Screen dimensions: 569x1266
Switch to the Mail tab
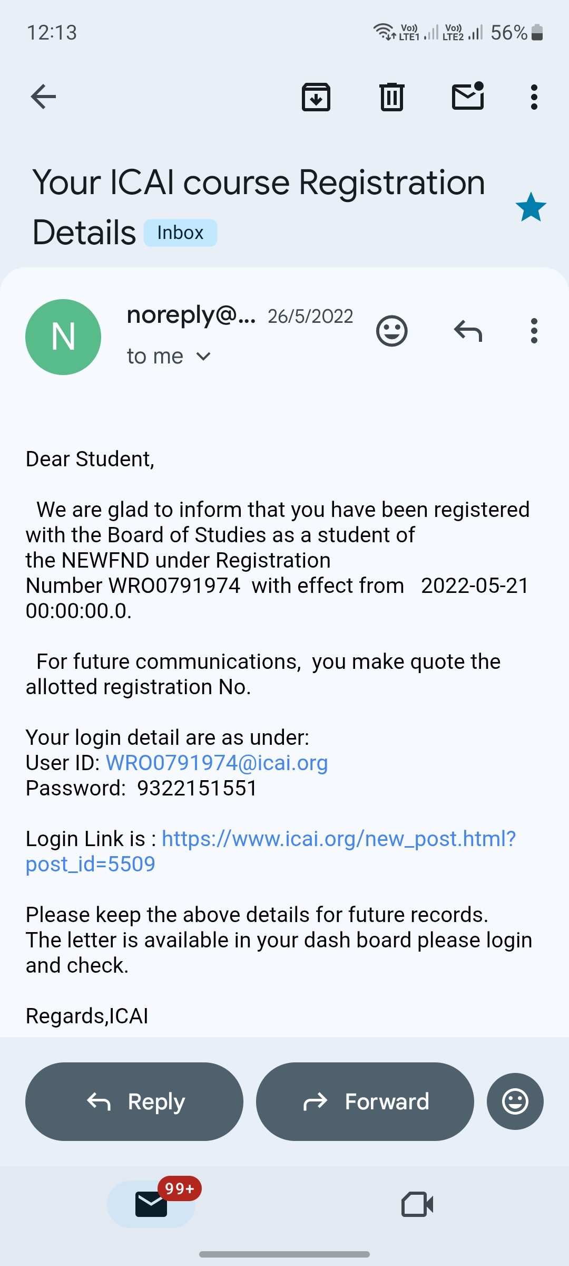[151, 1204]
